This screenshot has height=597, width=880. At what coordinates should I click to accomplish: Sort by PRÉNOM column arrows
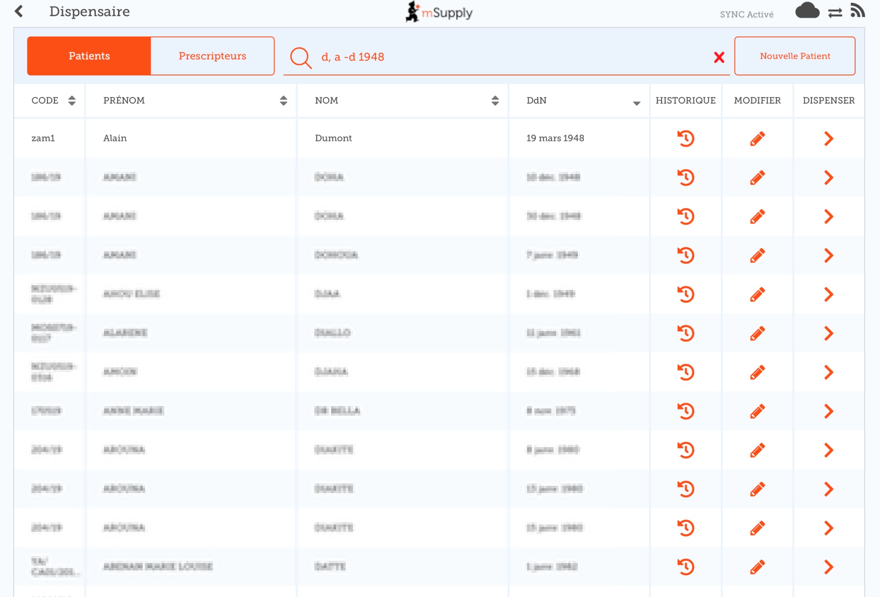click(x=283, y=101)
